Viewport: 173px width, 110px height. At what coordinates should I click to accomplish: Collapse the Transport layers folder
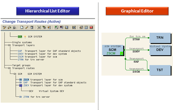(9, 45)
